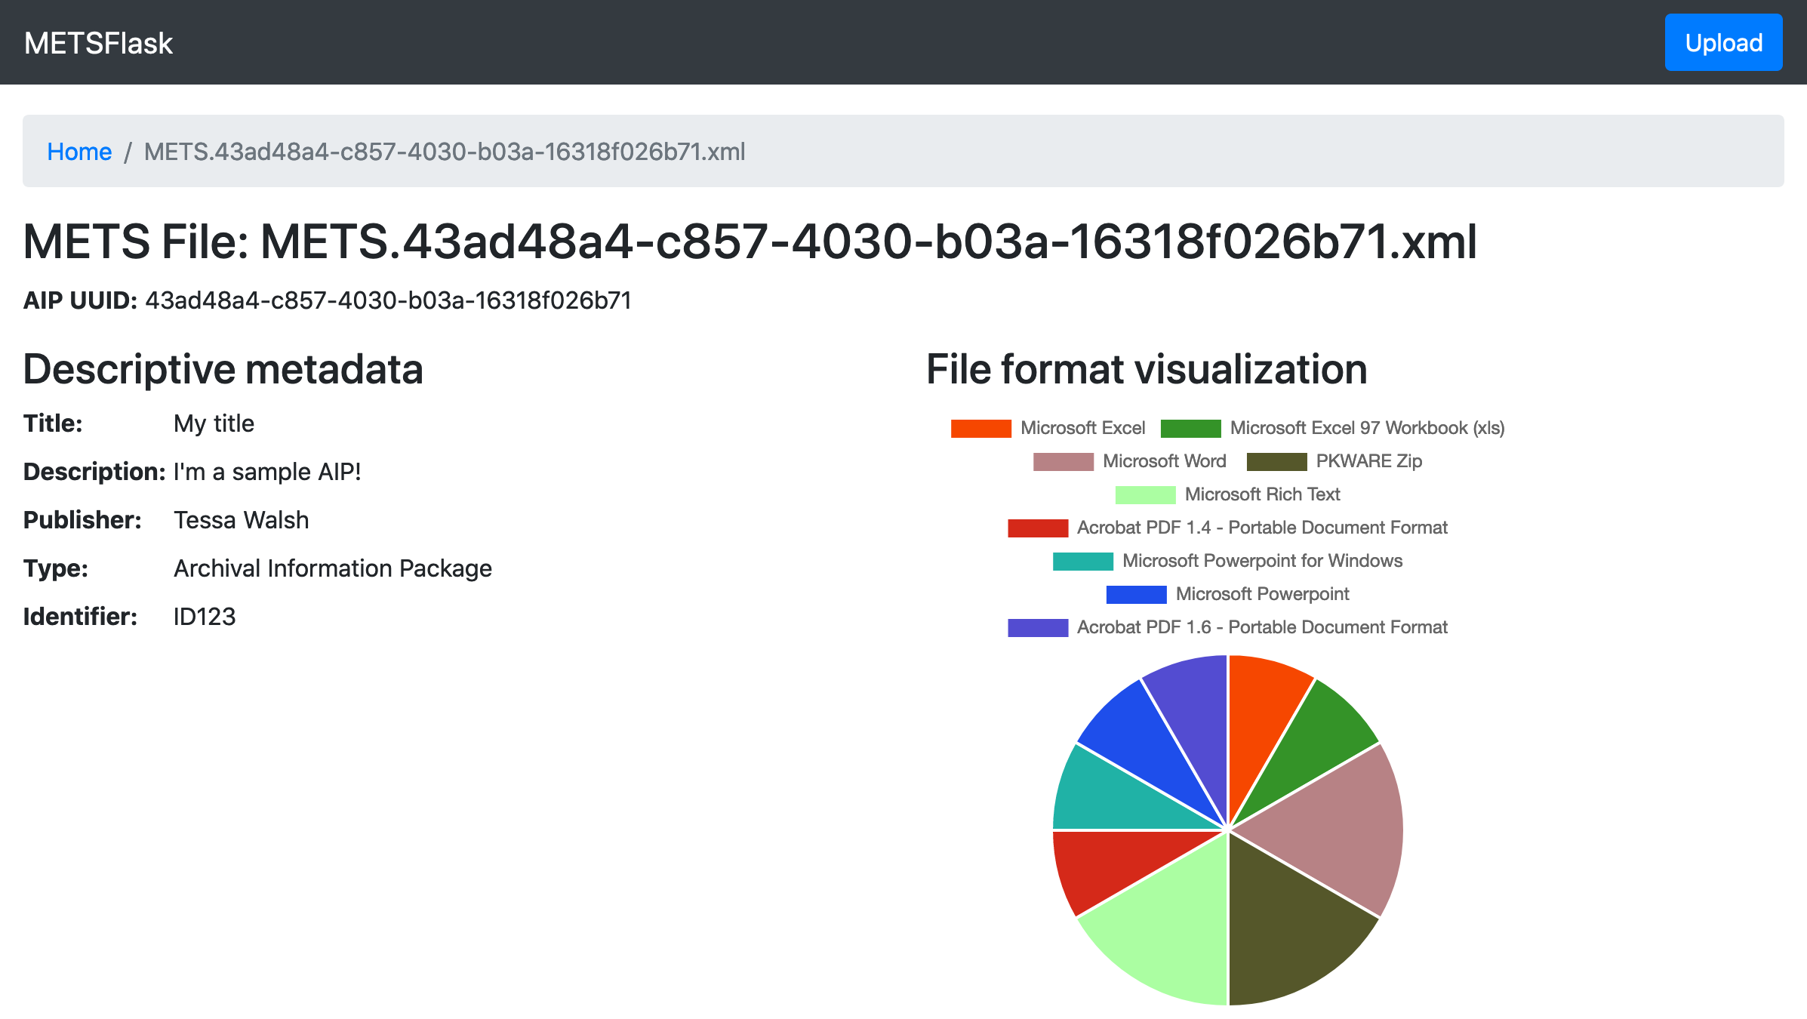Hide Microsoft Rich Text legend entry
The width and height of the screenshot is (1807, 1019).
coord(1145,494)
